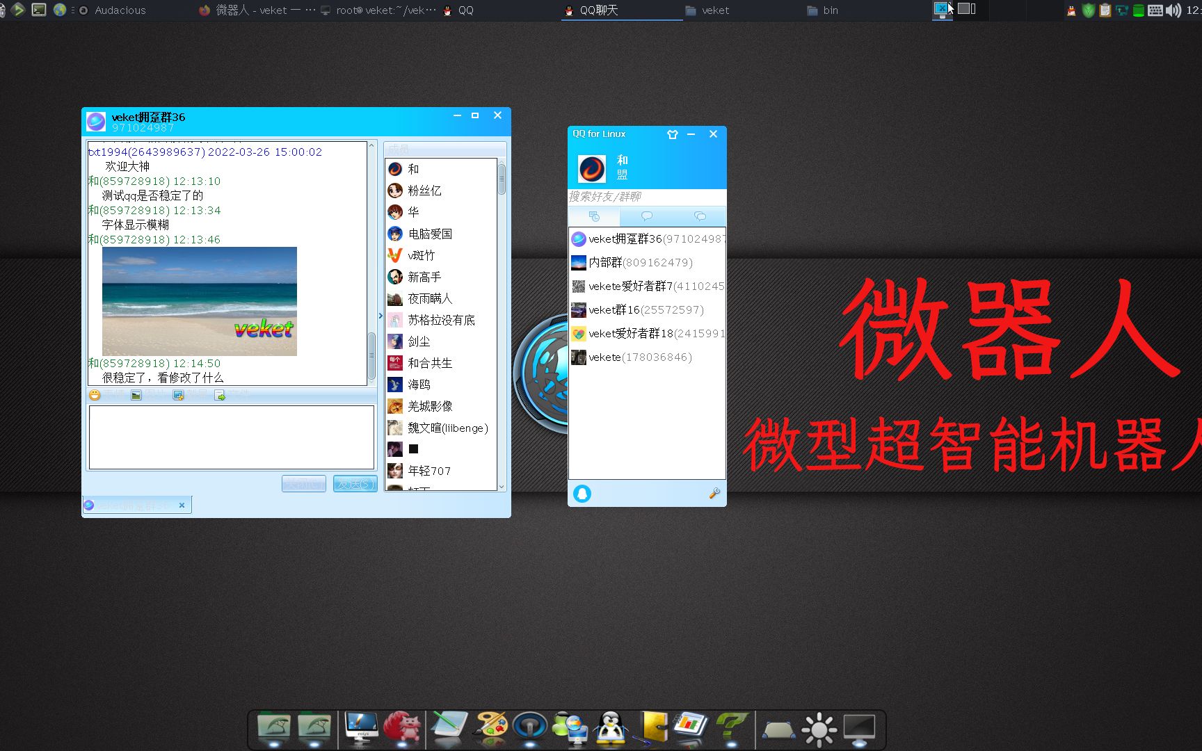
Task: Click the clipboard tray icon
Action: (x=1105, y=10)
